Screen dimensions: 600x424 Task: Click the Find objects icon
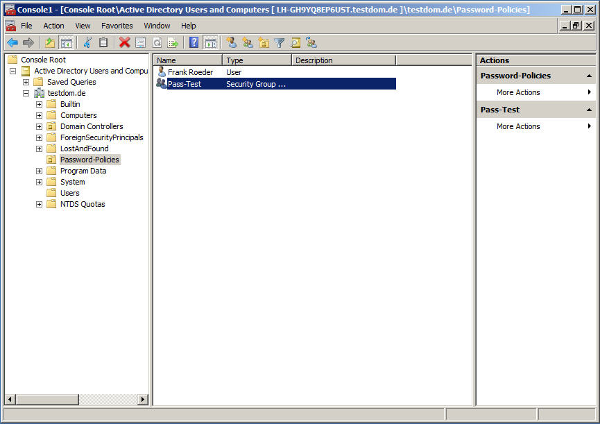[295, 42]
